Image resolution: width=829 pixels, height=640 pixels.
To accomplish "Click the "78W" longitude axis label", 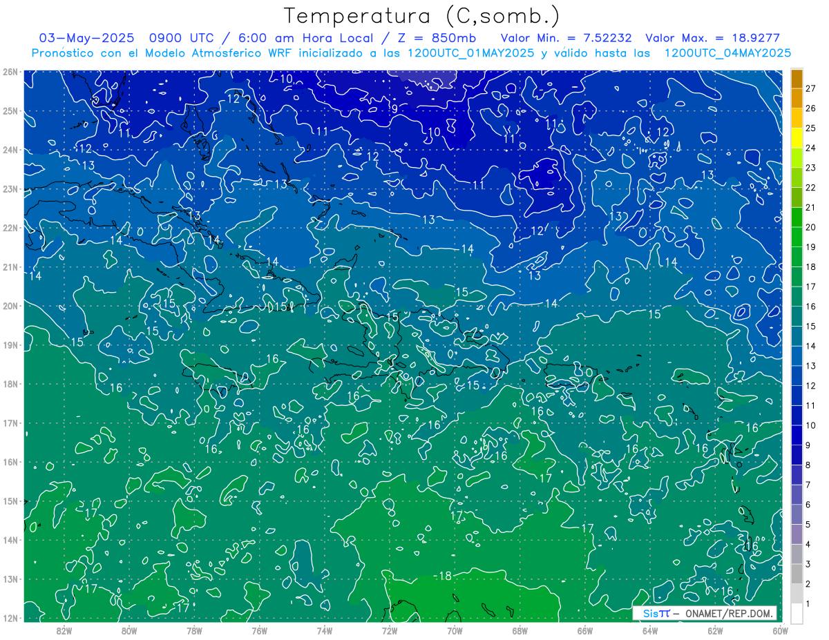I will pyautogui.click(x=194, y=630).
